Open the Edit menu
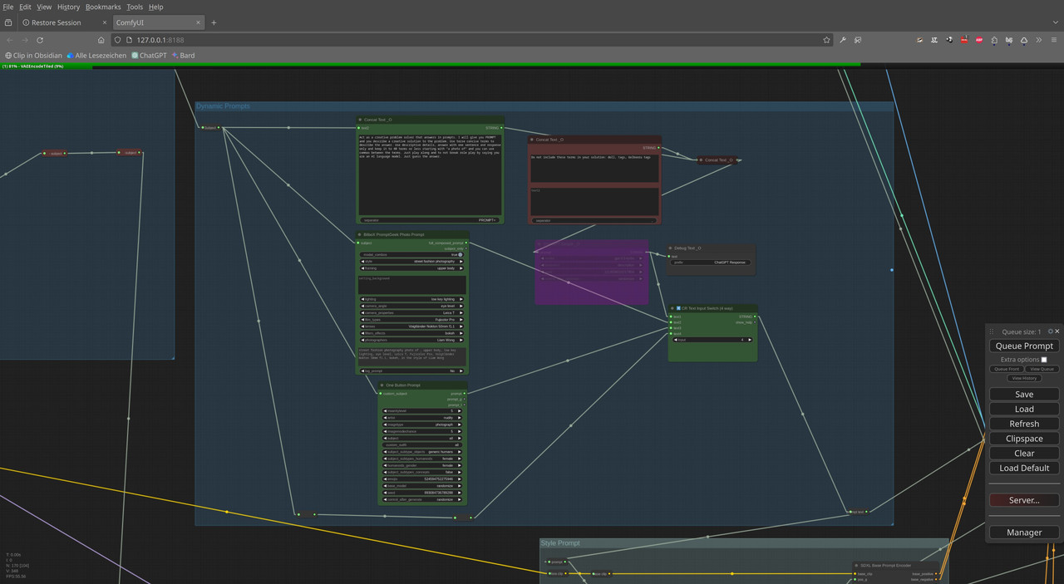This screenshot has height=584, width=1064. point(26,7)
